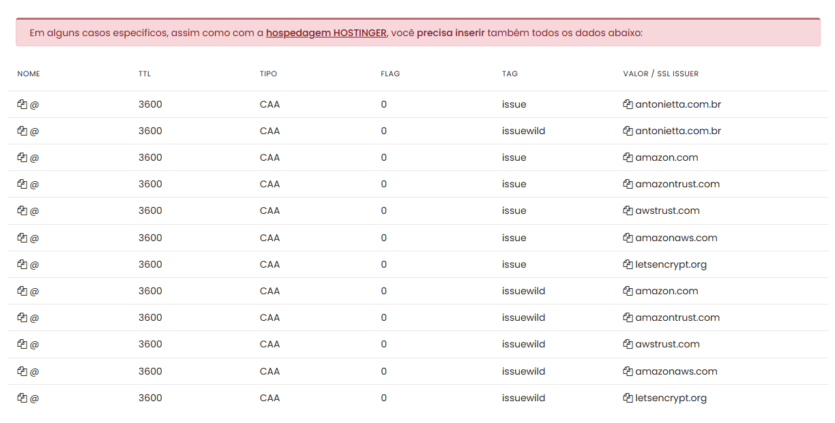Copy amazon.com value in the issuewild row
Screen dimensions: 835x423
(x=628, y=291)
